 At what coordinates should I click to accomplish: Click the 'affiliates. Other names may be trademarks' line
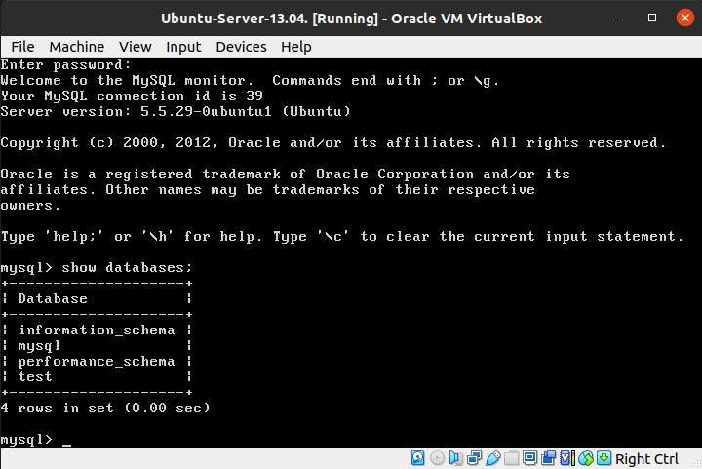coord(268,190)
